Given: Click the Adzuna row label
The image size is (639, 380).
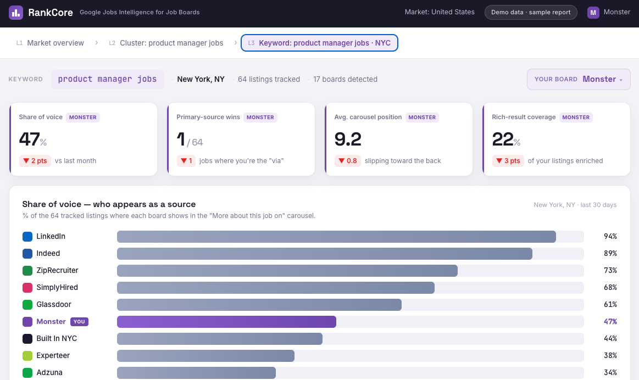Looking at the screenshot, I should click(x=49, y=373).
